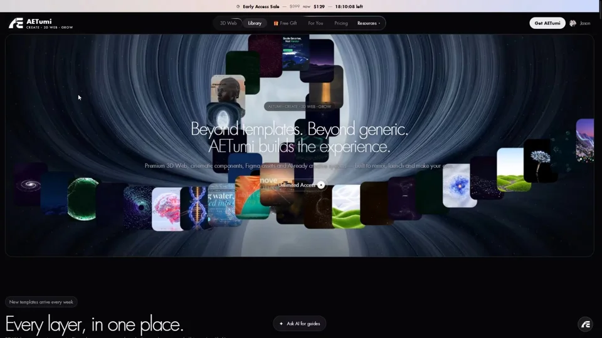Go to the For You page
The width and height of the screenshot is (602, 338).
click(x=315, y=23)
